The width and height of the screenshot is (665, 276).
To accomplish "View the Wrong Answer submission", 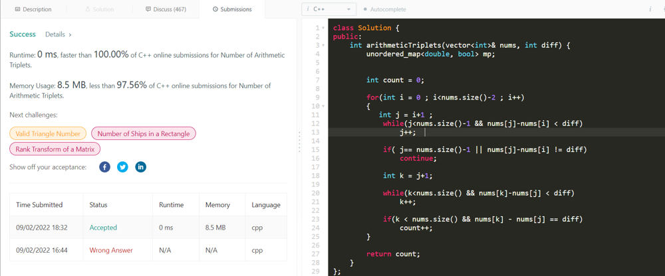I will pyautogui.click(x=111, y=250).
